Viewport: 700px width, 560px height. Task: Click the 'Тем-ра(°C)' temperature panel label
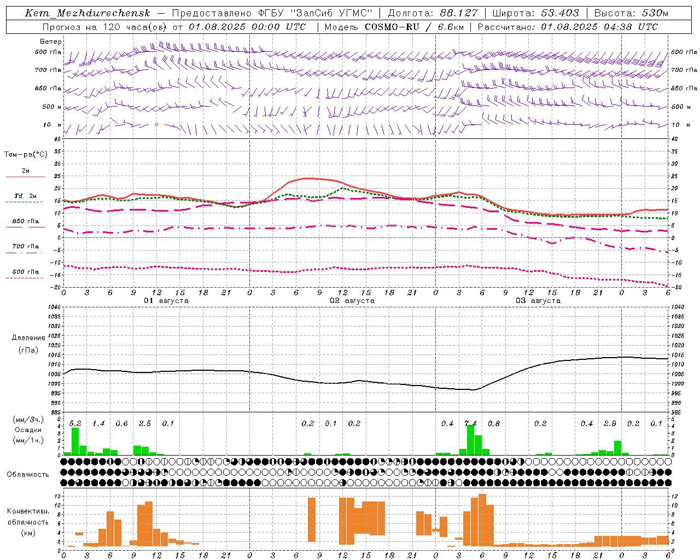[x=26, y=155]
